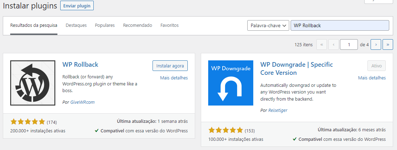Open the WP Rollback plugin title link
This screenshot has height=150, width=397.
tap(80, 65)
